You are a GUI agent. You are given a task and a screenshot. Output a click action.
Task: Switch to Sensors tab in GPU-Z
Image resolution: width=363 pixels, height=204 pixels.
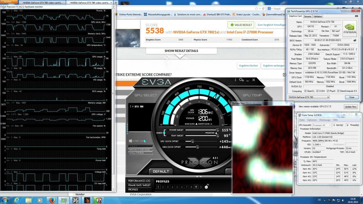click(307, 16)
